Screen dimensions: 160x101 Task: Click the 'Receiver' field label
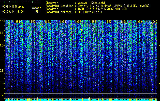pos(52,9)
